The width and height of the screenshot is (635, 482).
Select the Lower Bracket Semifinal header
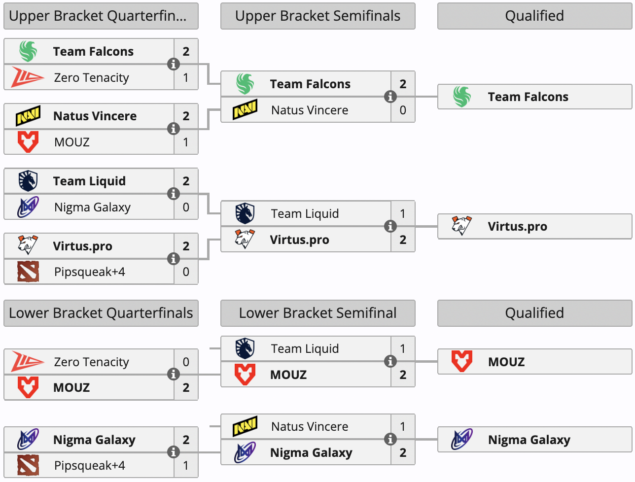click(x=317, y=313)
